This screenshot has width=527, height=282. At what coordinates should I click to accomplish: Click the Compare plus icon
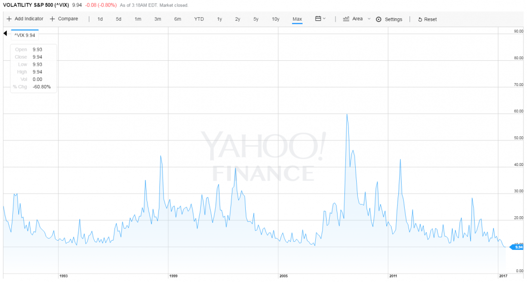pos(52,19)
